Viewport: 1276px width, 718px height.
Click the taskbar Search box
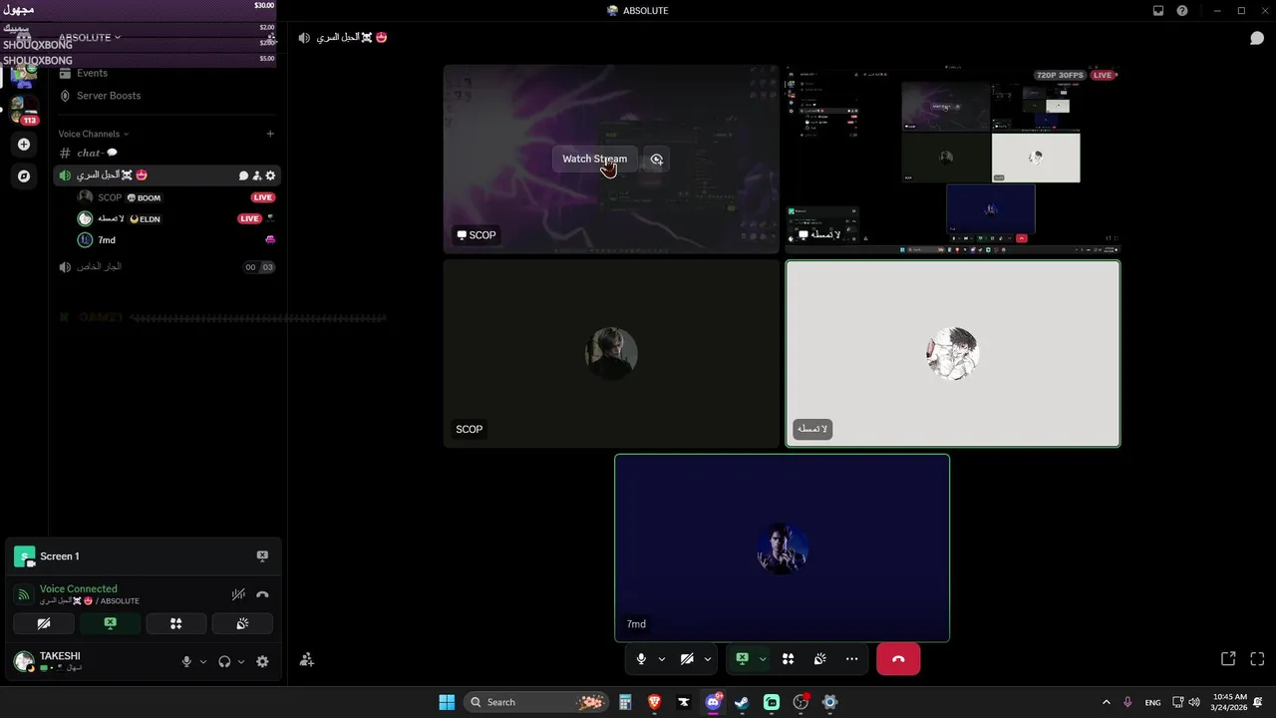tap(536, 702)
